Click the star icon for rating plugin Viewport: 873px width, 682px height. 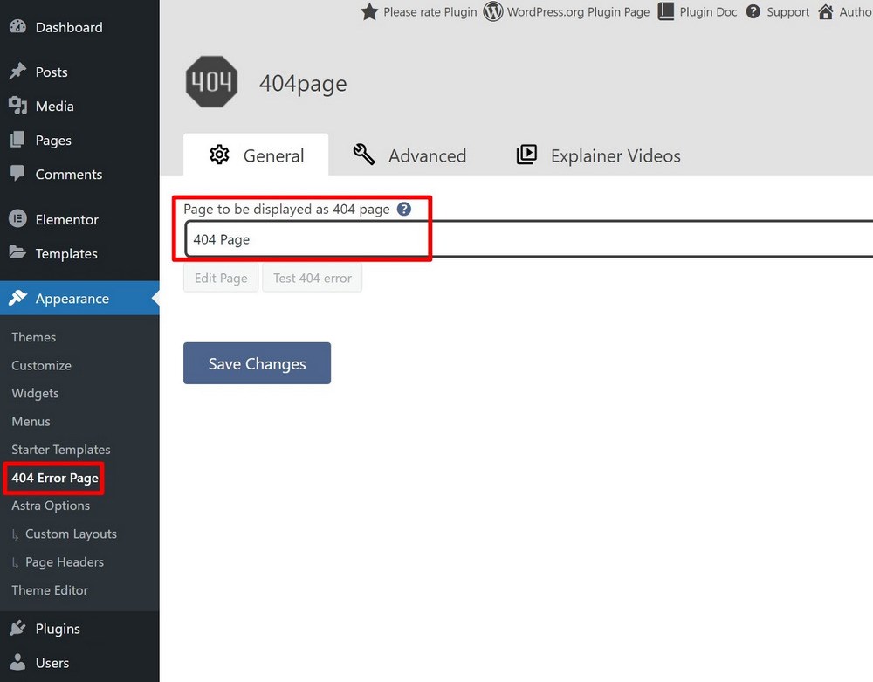click(x=369, y=11)
